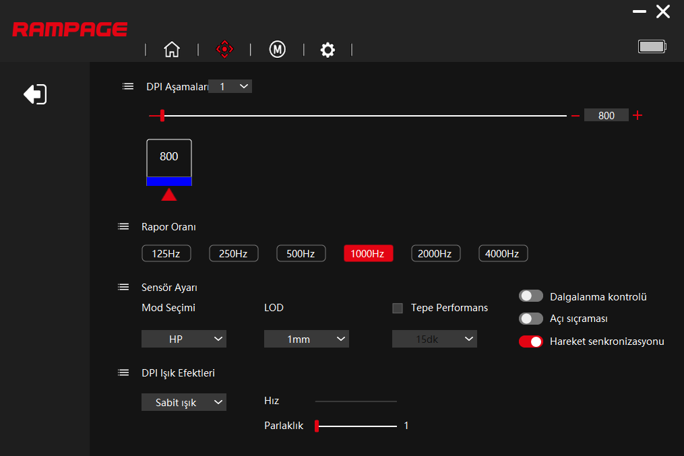Viewport: 684px width, 456px height.
Task: Increase DPI with the plus button
Action: pyautogui.click(x=638, y=115)
